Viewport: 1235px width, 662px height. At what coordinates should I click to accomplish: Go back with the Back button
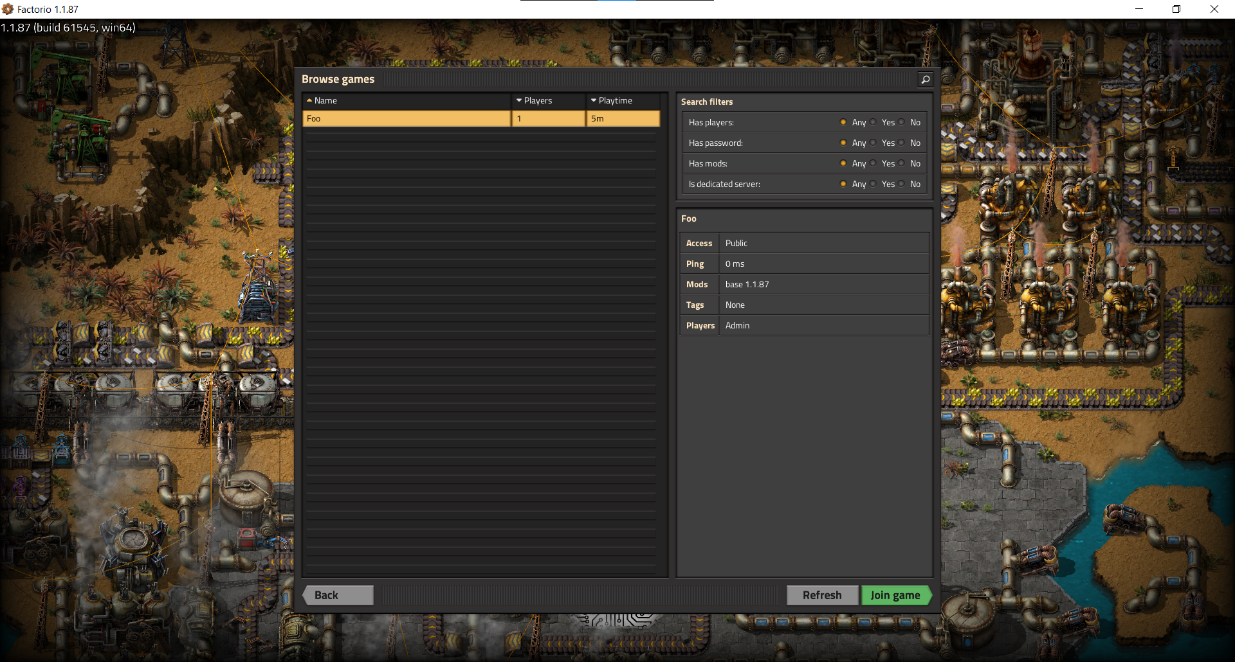(x=338, y=595)
